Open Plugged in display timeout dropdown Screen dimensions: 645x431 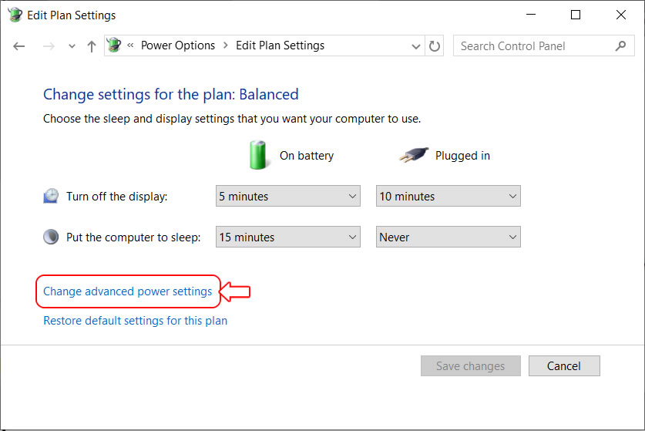click(x=448, y=196)
